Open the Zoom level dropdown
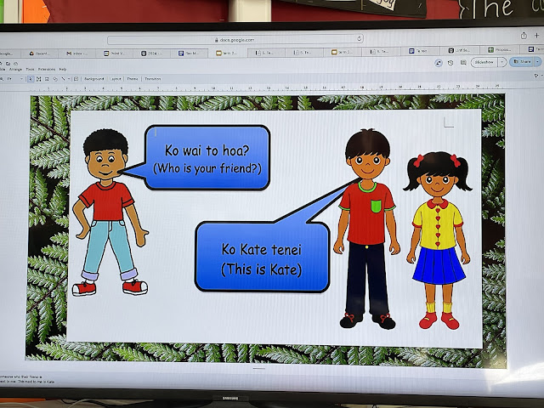This screenshot has height=408, width=544. [x=21, y=79]
